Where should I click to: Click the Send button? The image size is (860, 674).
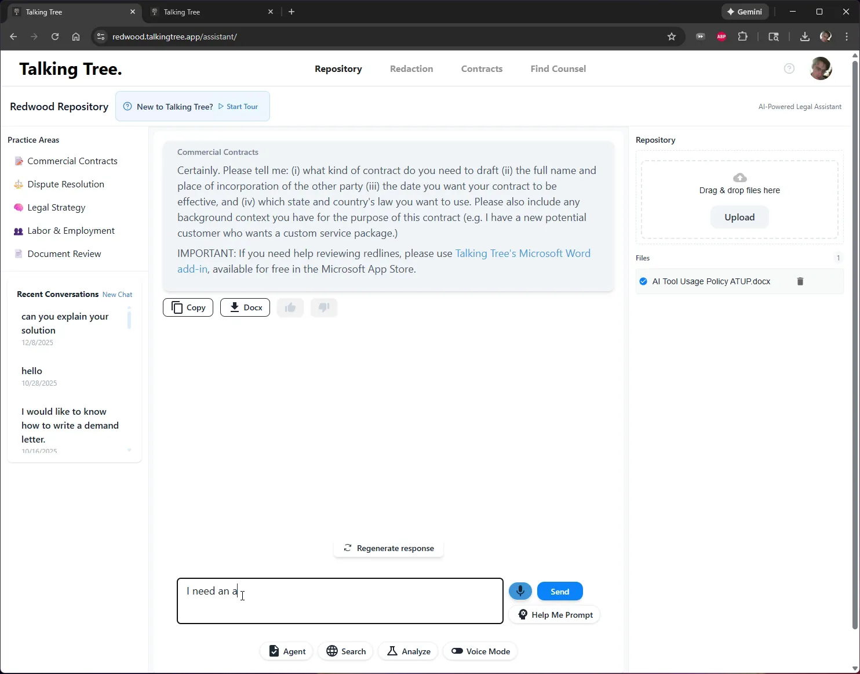560,591
